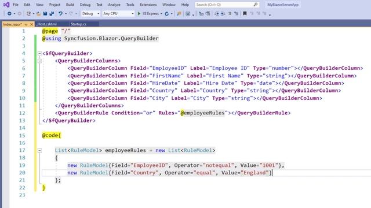Switch to the Startup.cs tab
Image resolution: width=371 pixels, height=208 pixels.
click(79, 24)
